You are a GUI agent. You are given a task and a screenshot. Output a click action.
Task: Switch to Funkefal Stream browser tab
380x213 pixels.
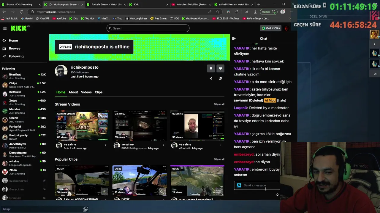pyautogui.click(x=106, y=4)
